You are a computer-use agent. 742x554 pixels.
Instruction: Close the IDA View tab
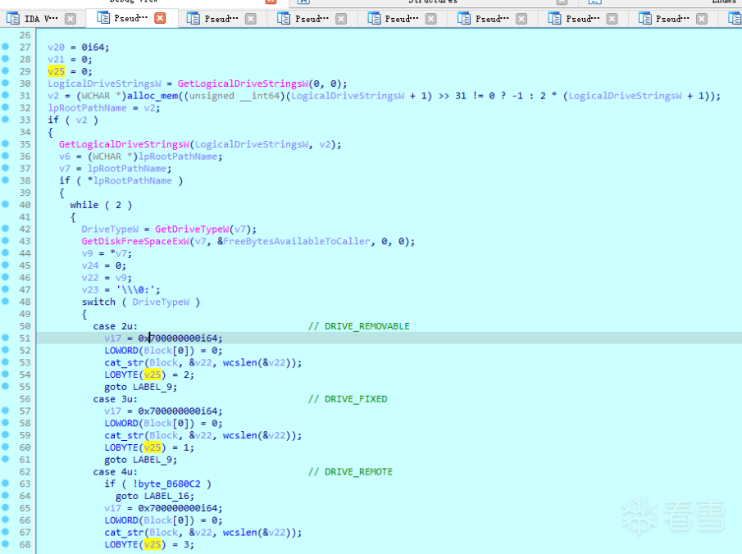tap(71, 19)
